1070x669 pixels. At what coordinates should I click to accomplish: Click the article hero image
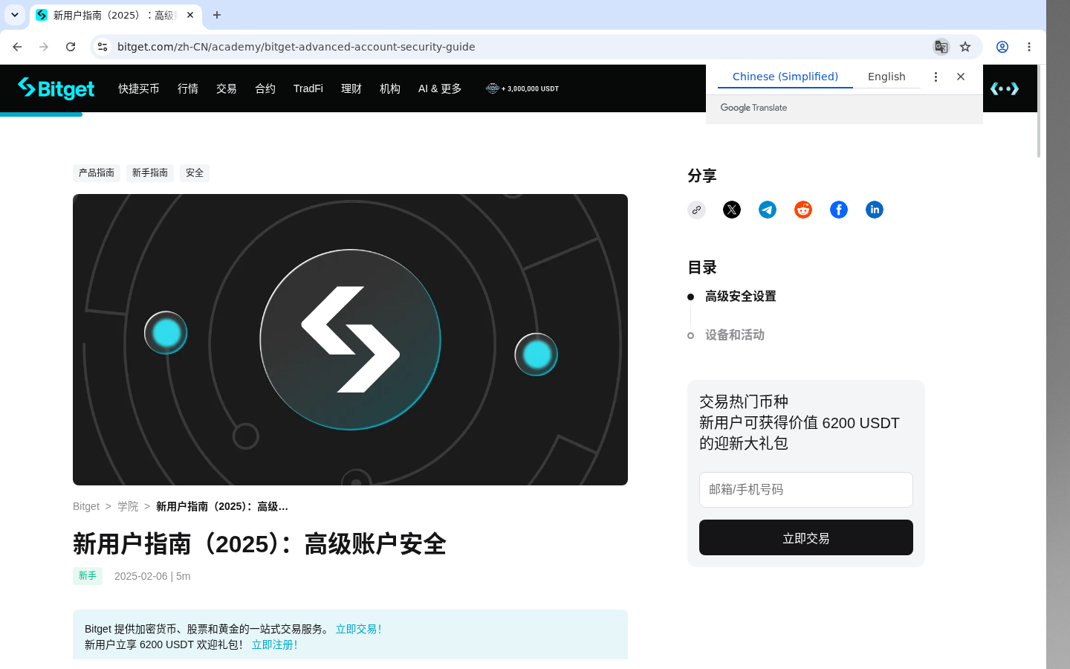[x=350, y=340]
